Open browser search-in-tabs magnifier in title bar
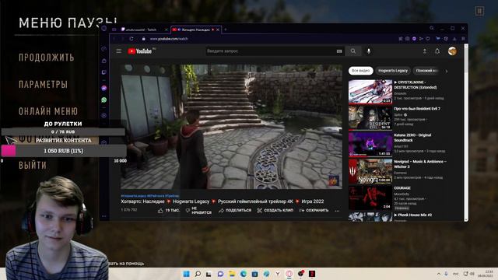The width and height of the screenshot is (498, 280). (x=432, y=28)
